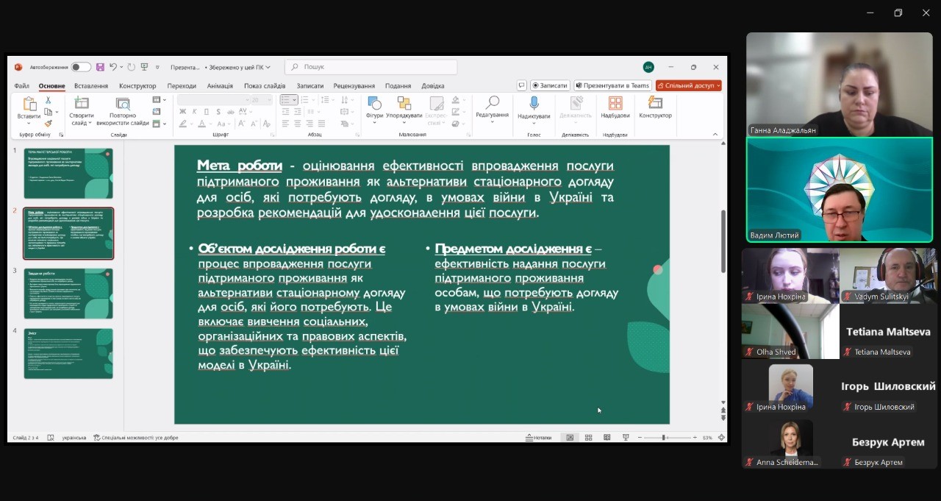This screenshot has width=941, height=501.
Task: Switch to the Анімація tab
Action: point(220,86)
